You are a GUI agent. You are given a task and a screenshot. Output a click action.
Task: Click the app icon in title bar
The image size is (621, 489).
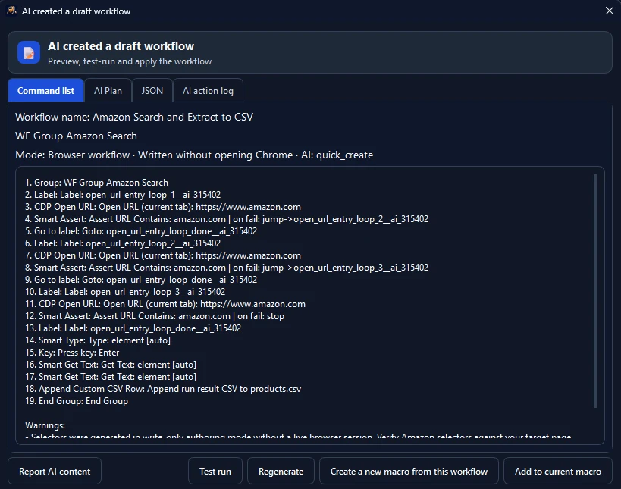(x=12, y=11)
